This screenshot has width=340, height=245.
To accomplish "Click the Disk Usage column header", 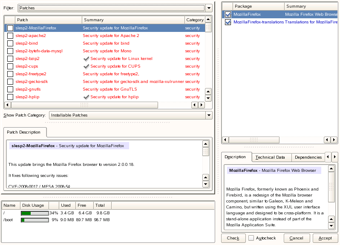I will click(34, 205).
